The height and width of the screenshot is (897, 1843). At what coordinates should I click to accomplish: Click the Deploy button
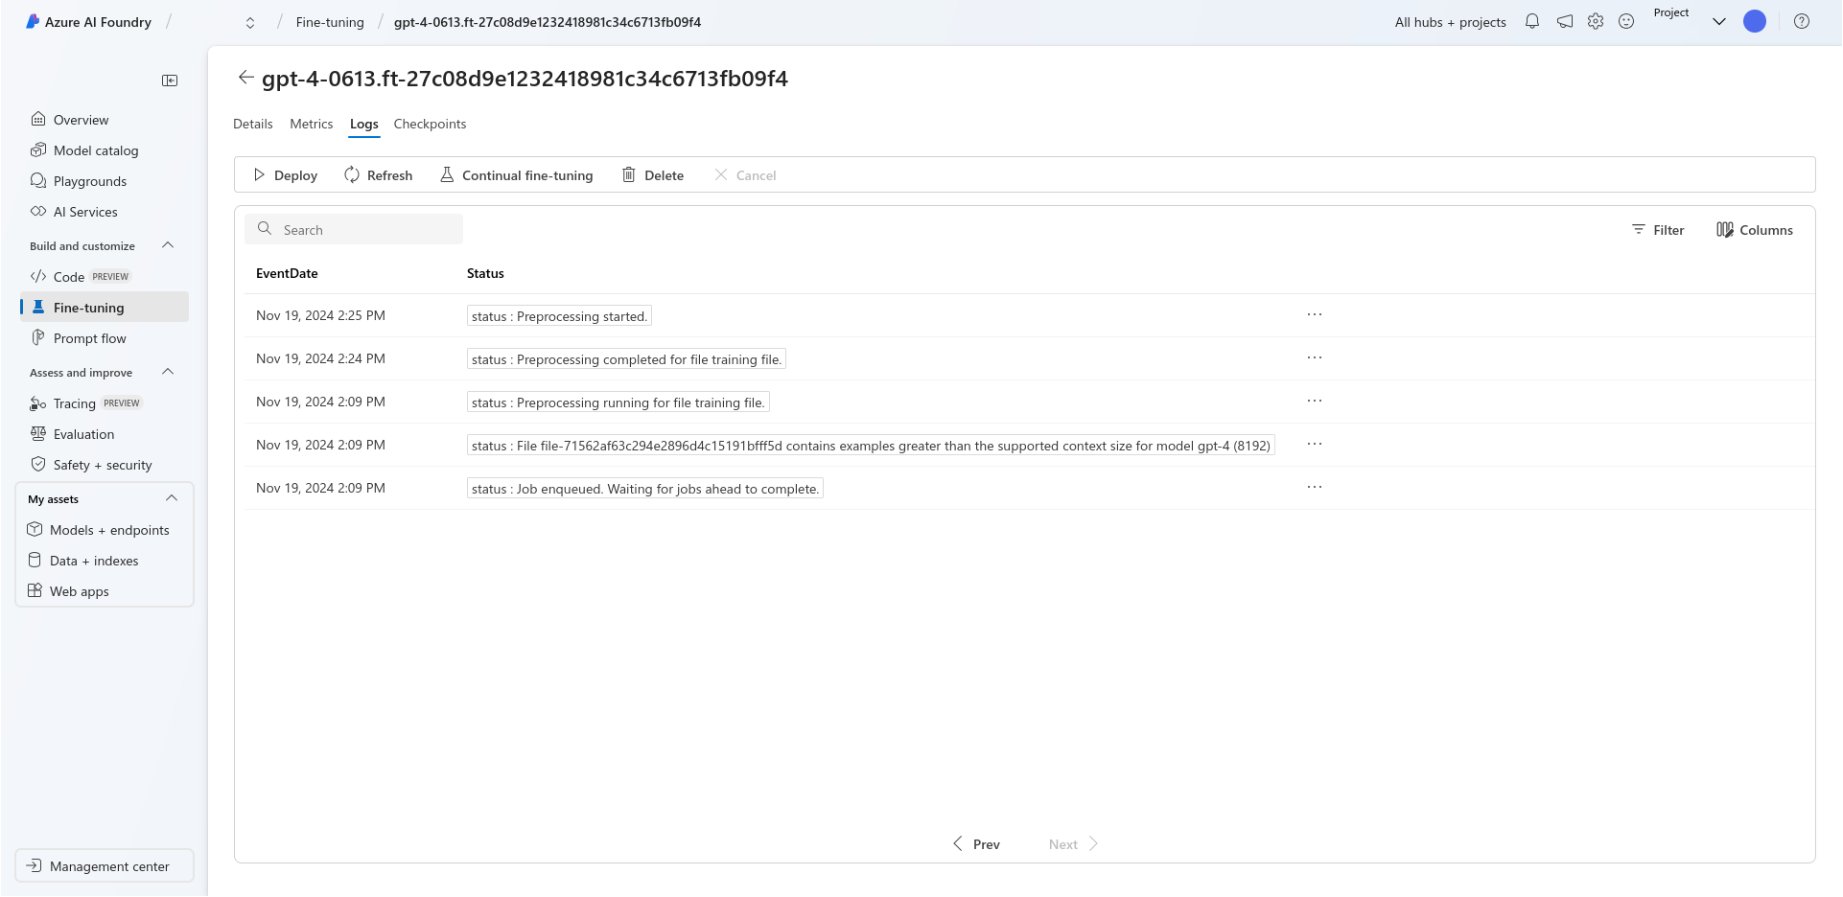(285, 175)
